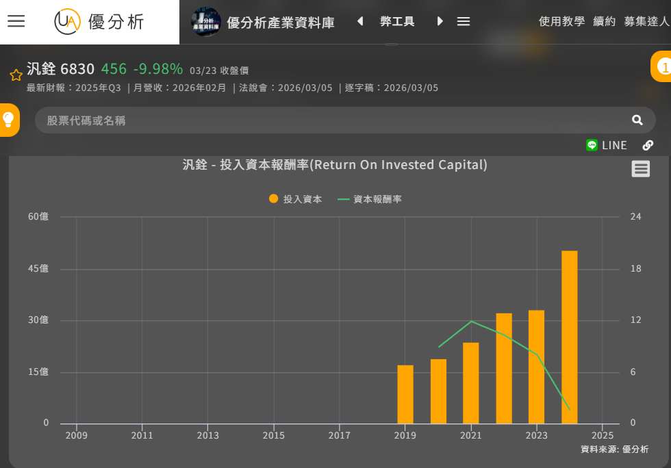Open the chart export hamburger menu

[640, 169]
